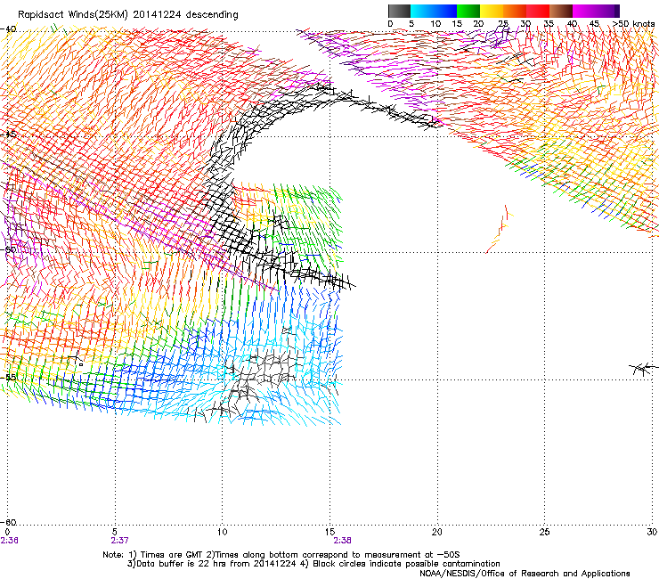Click 'NOAA/NESDIS/Office of Research and Applications' credit
The width and height of the screenshot is (659, 579).
point(525,574)
